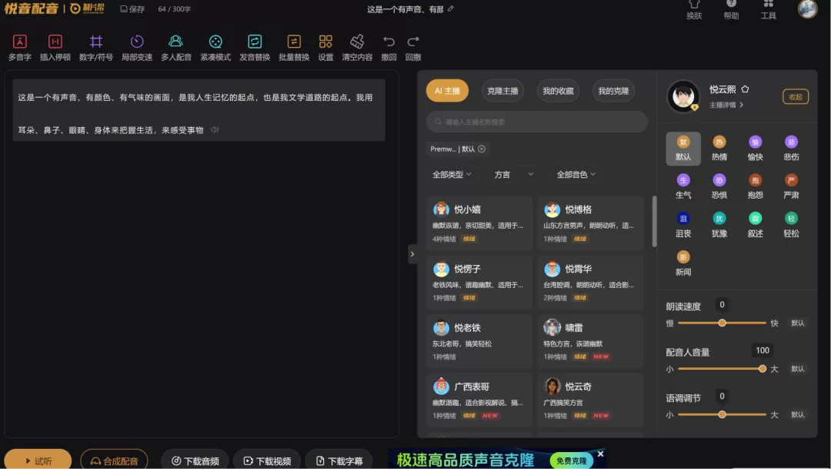
Task: Open 多人配音 multi-voice dubbing
Action: [176, 48]
